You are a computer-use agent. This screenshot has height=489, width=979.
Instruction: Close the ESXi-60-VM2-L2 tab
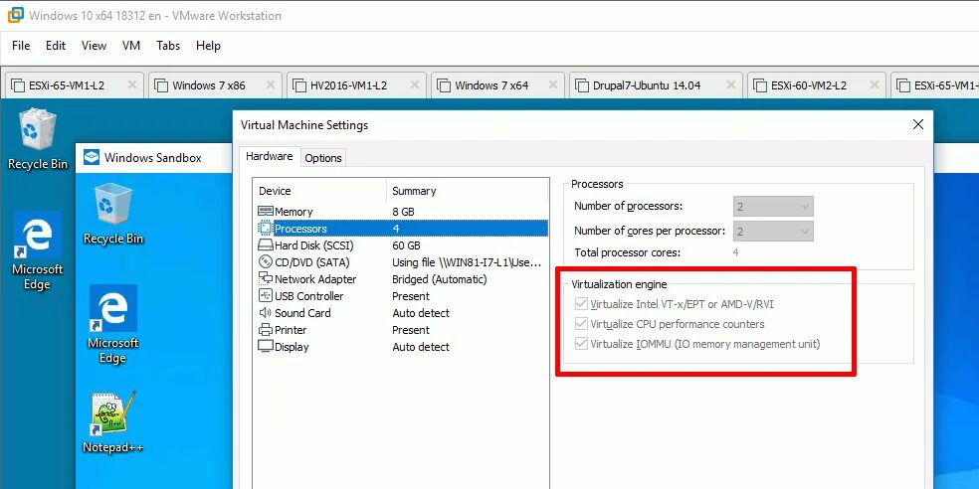[x=875, y=84]
